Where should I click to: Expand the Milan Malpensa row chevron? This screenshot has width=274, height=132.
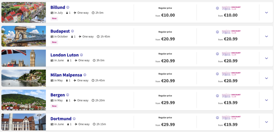(x=266, y=78)
